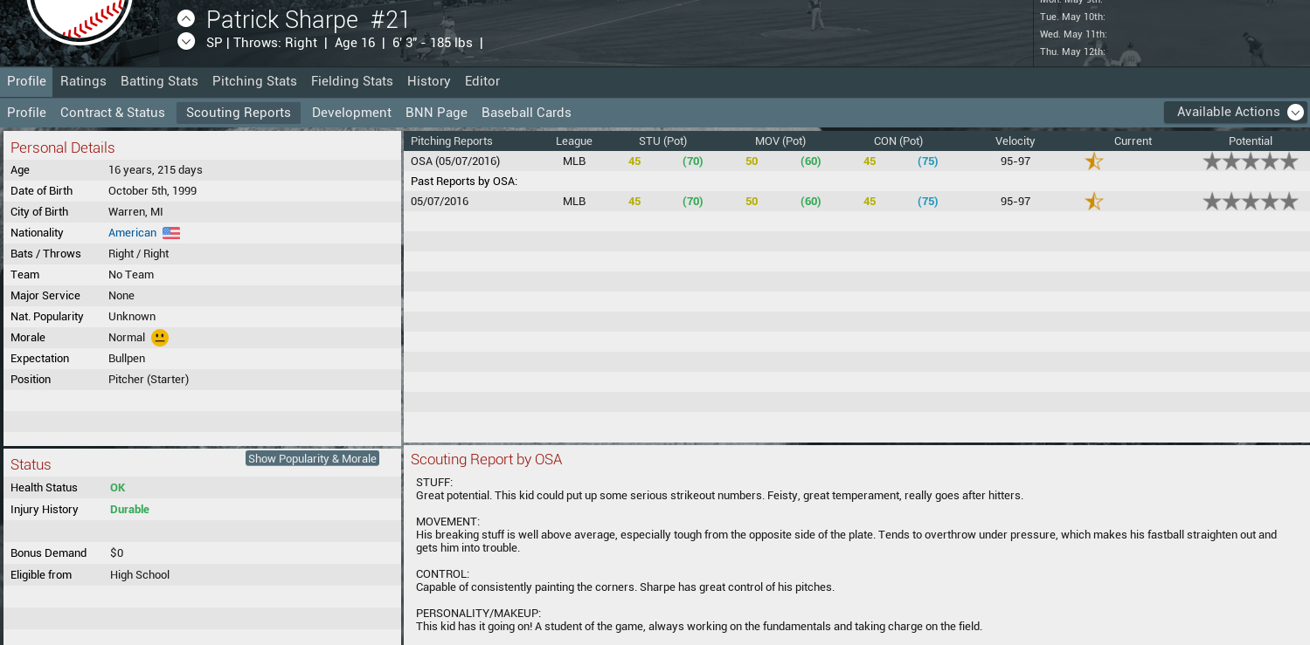View the Baseball Cards sub-tab
This screenshot has width=1310, height=645.
coord(526,113)
